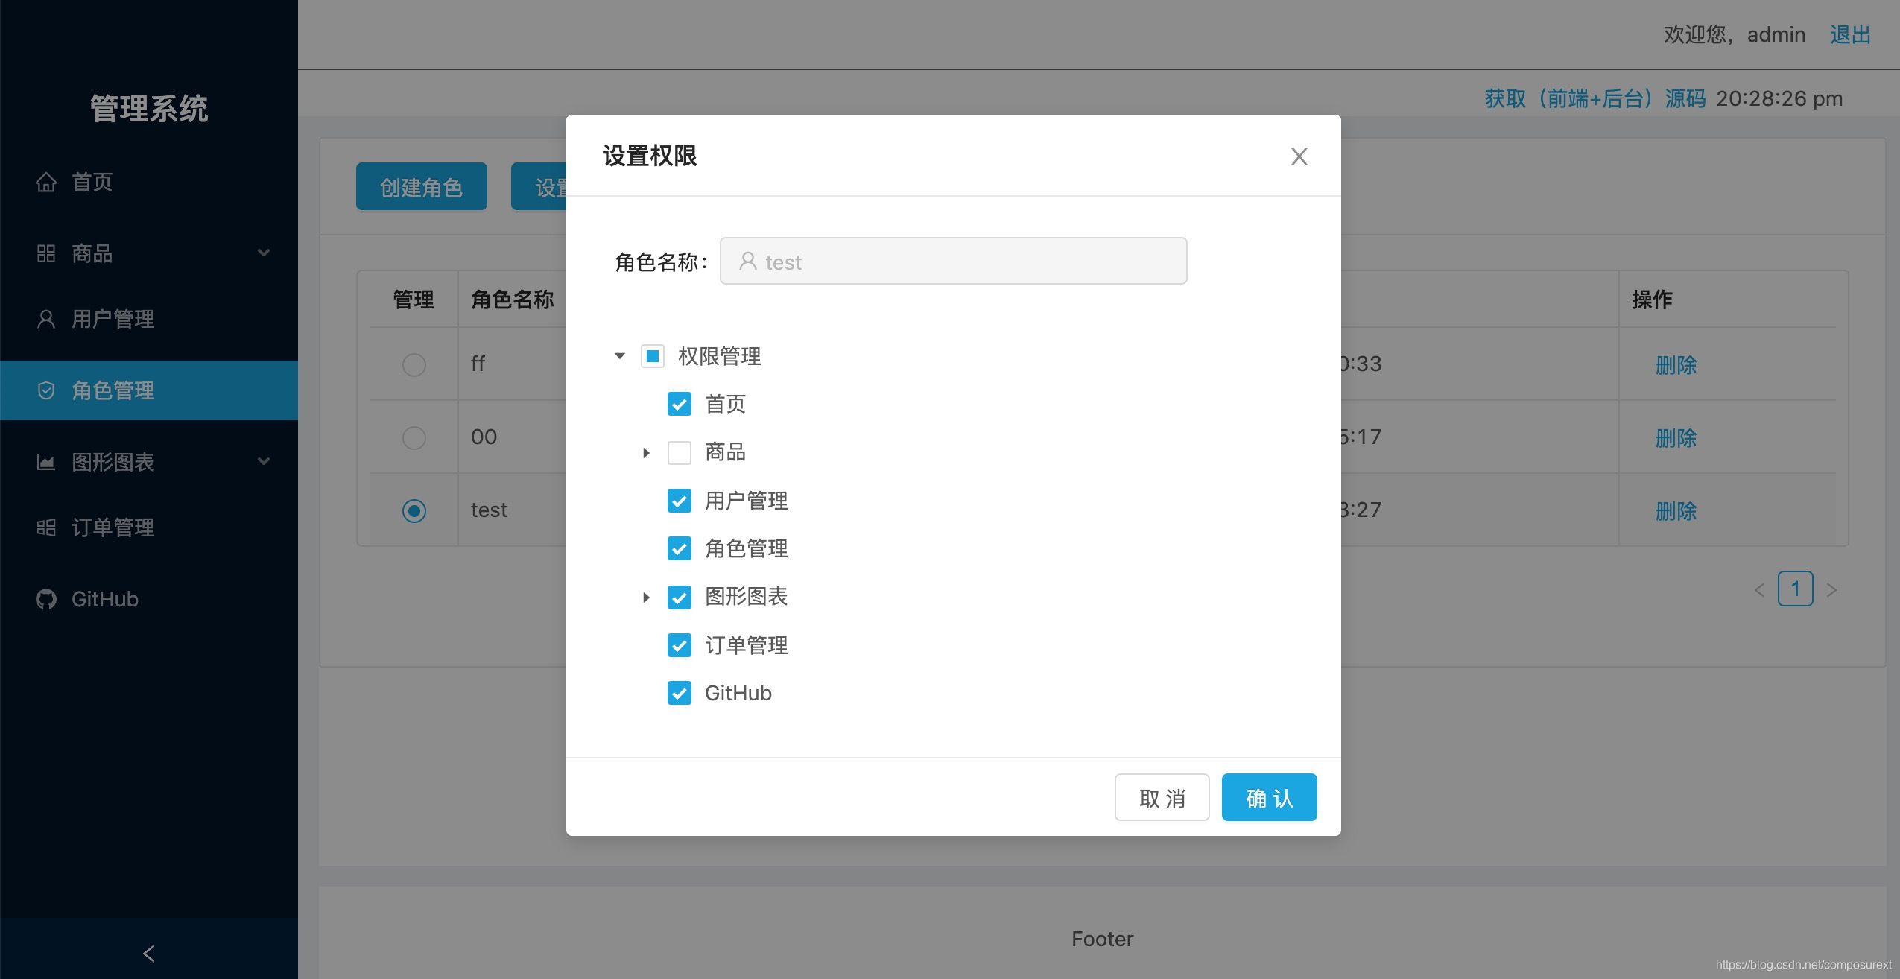The image size is (1900, 979).
Task: Click the grid icon beside 商品 in sidebar
Action: tap(46, 253)
